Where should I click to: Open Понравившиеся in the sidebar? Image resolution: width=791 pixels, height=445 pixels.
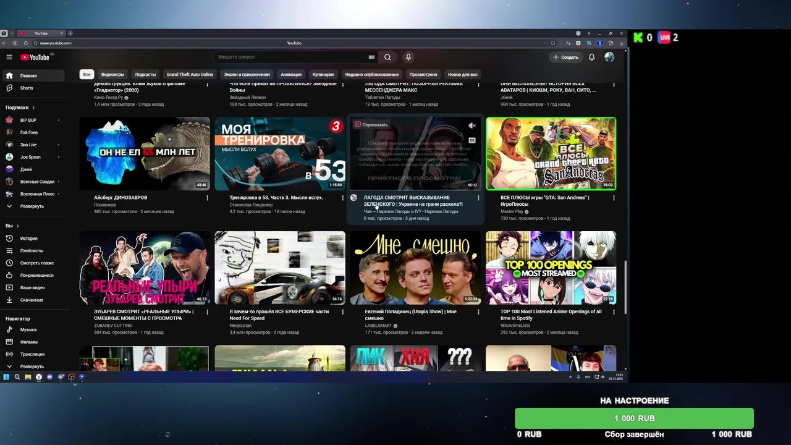point(32,275)
